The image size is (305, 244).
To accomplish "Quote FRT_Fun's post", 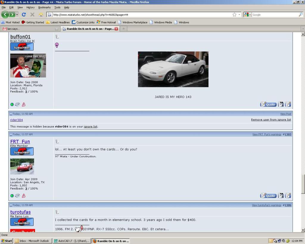I will [x=268, y=195].
